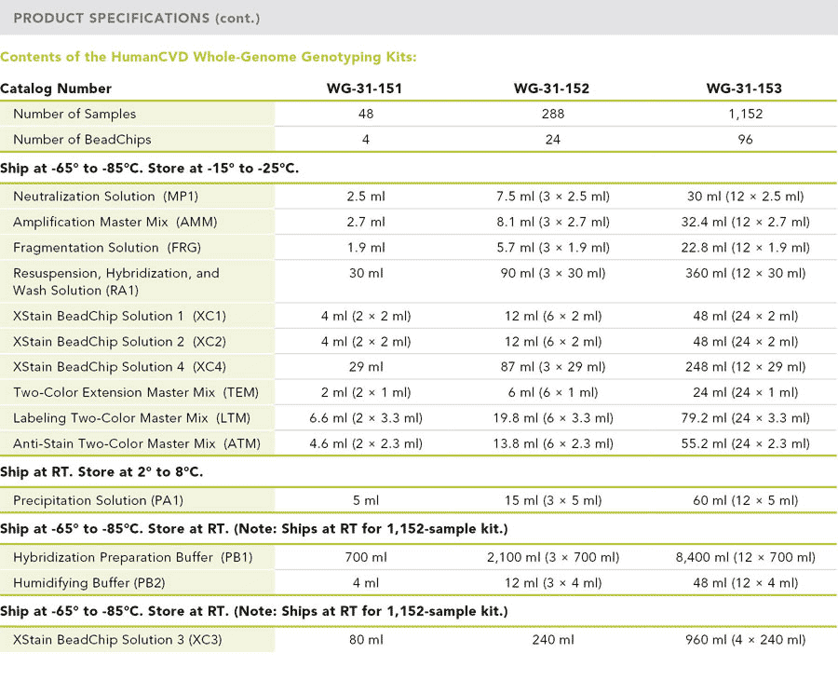Select the 48 ml (12 × 4 ml) cell

coord(746,583)
